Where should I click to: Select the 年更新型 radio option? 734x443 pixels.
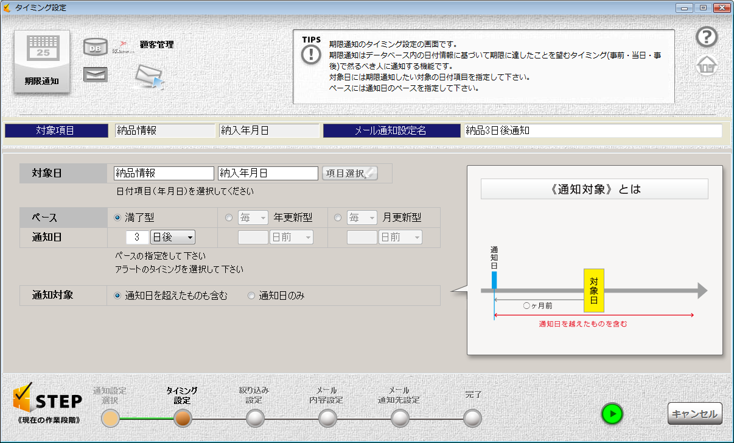tap(229, 218)
